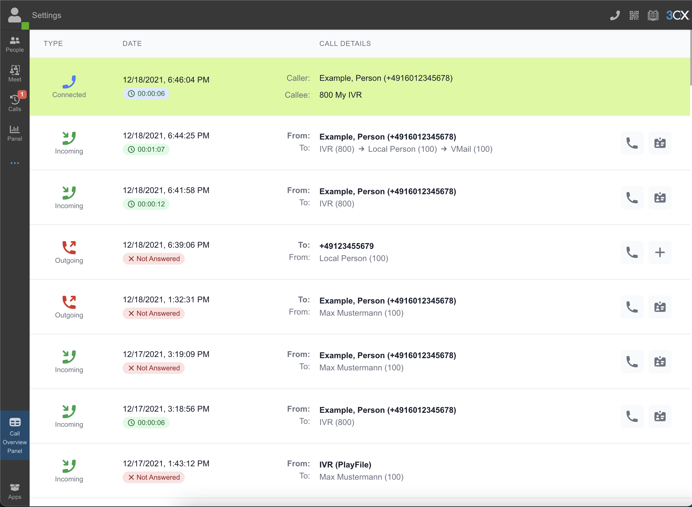Add +49123455679 as new contact
The image size is (692, 507).
click(659, 252)
